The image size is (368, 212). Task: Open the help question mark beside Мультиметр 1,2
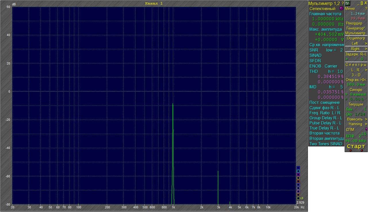(343, 3)
